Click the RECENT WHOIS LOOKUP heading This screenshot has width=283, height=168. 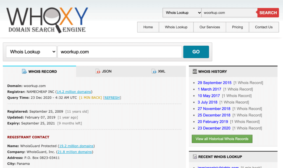[x=220, y=157]
